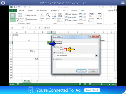Click the zoom slider in status bar
This screenshot has height=94, width=126.
click(102, 84)
